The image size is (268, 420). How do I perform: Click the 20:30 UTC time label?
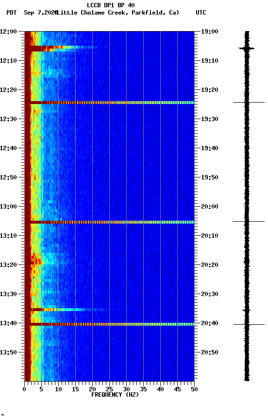(x=210, y=295)
